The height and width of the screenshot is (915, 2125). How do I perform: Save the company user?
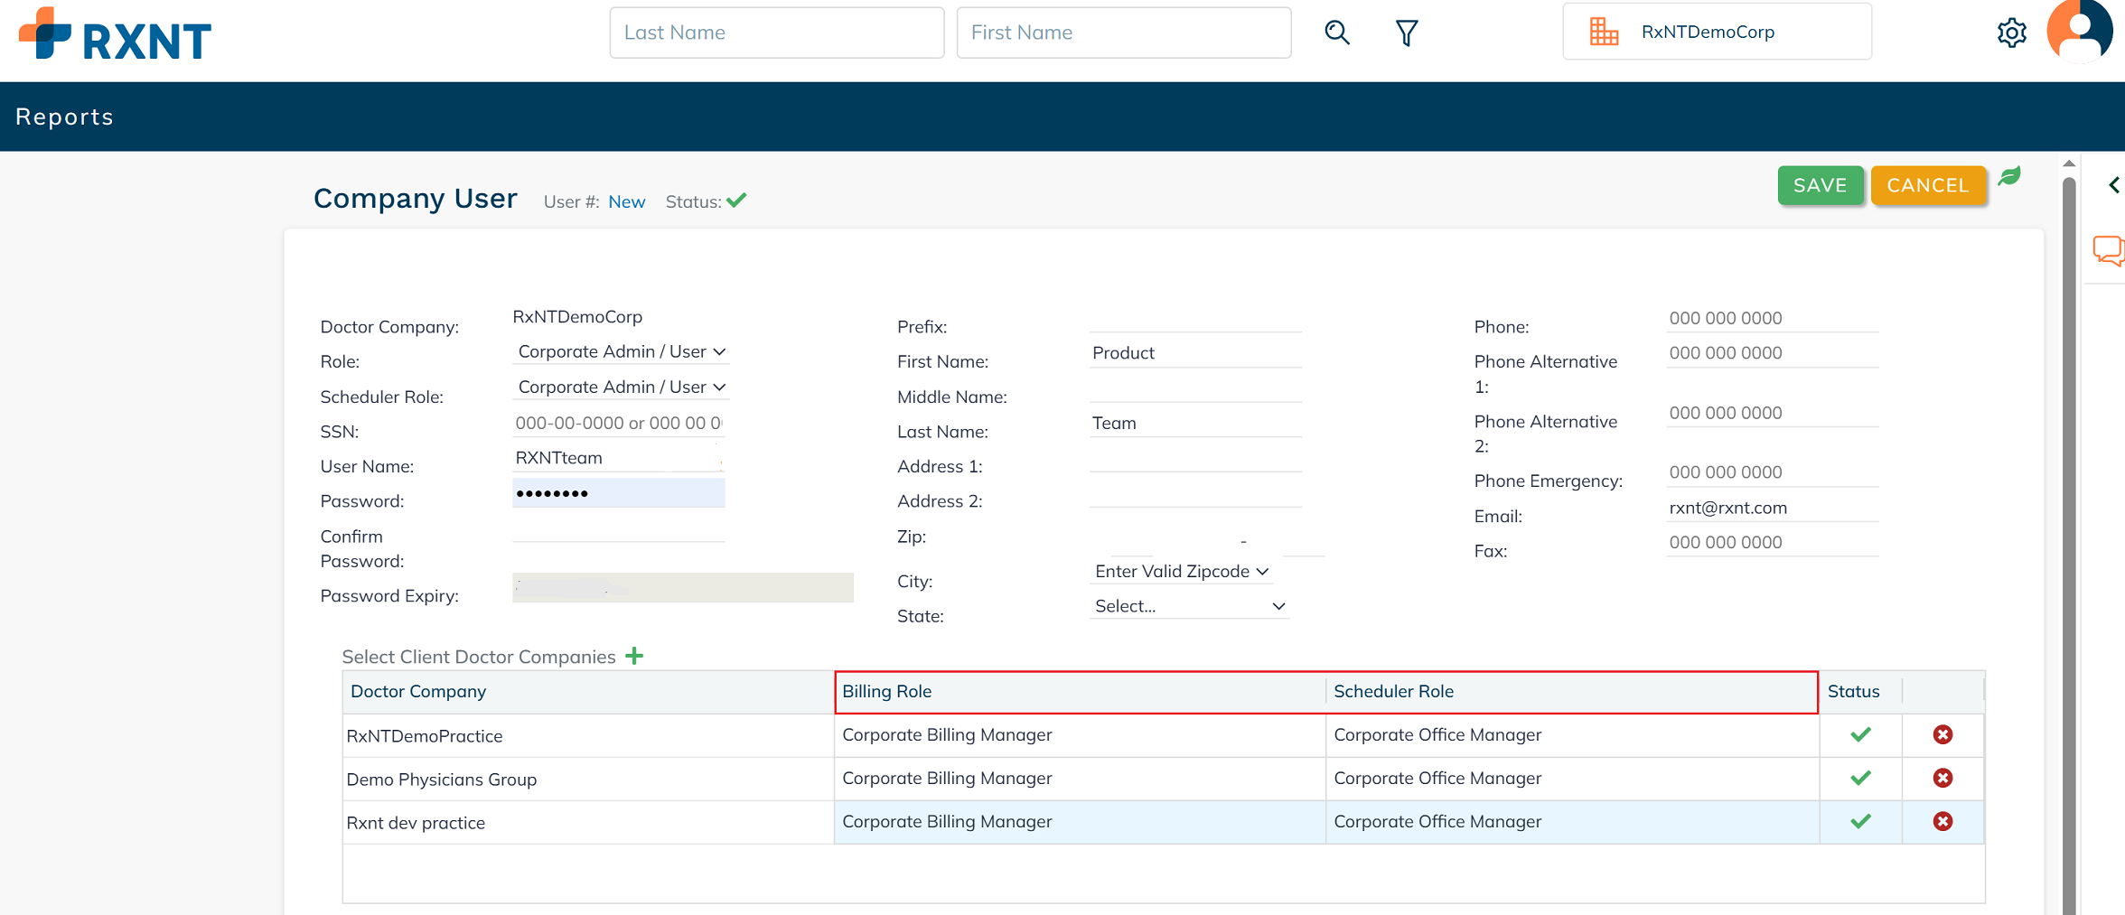(x=1820, y=185)
